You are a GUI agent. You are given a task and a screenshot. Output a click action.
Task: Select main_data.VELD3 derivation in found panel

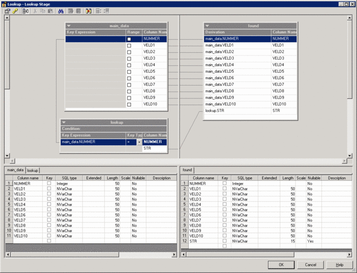[x=237, y=58]
